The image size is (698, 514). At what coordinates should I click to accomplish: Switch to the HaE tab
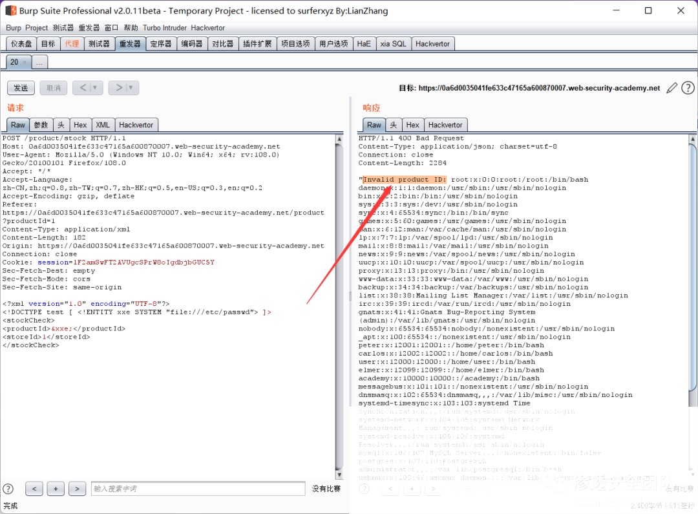(364, 44)
